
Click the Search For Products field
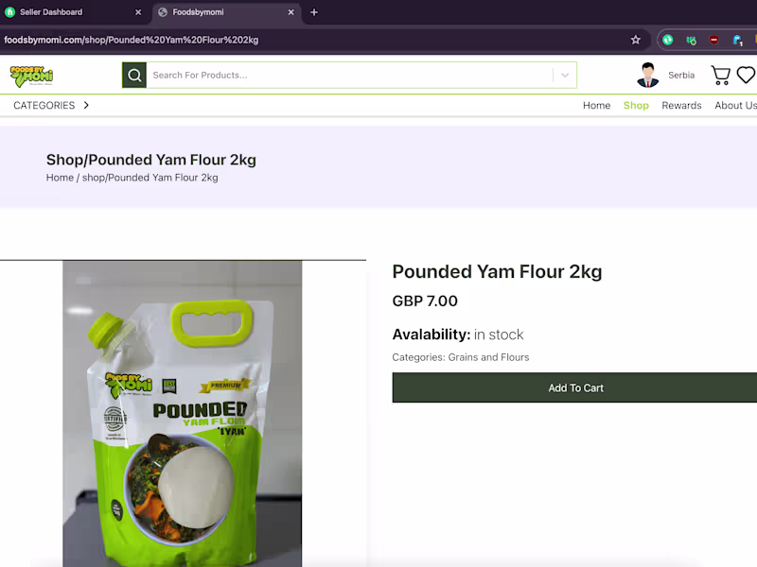coord(349,76)
